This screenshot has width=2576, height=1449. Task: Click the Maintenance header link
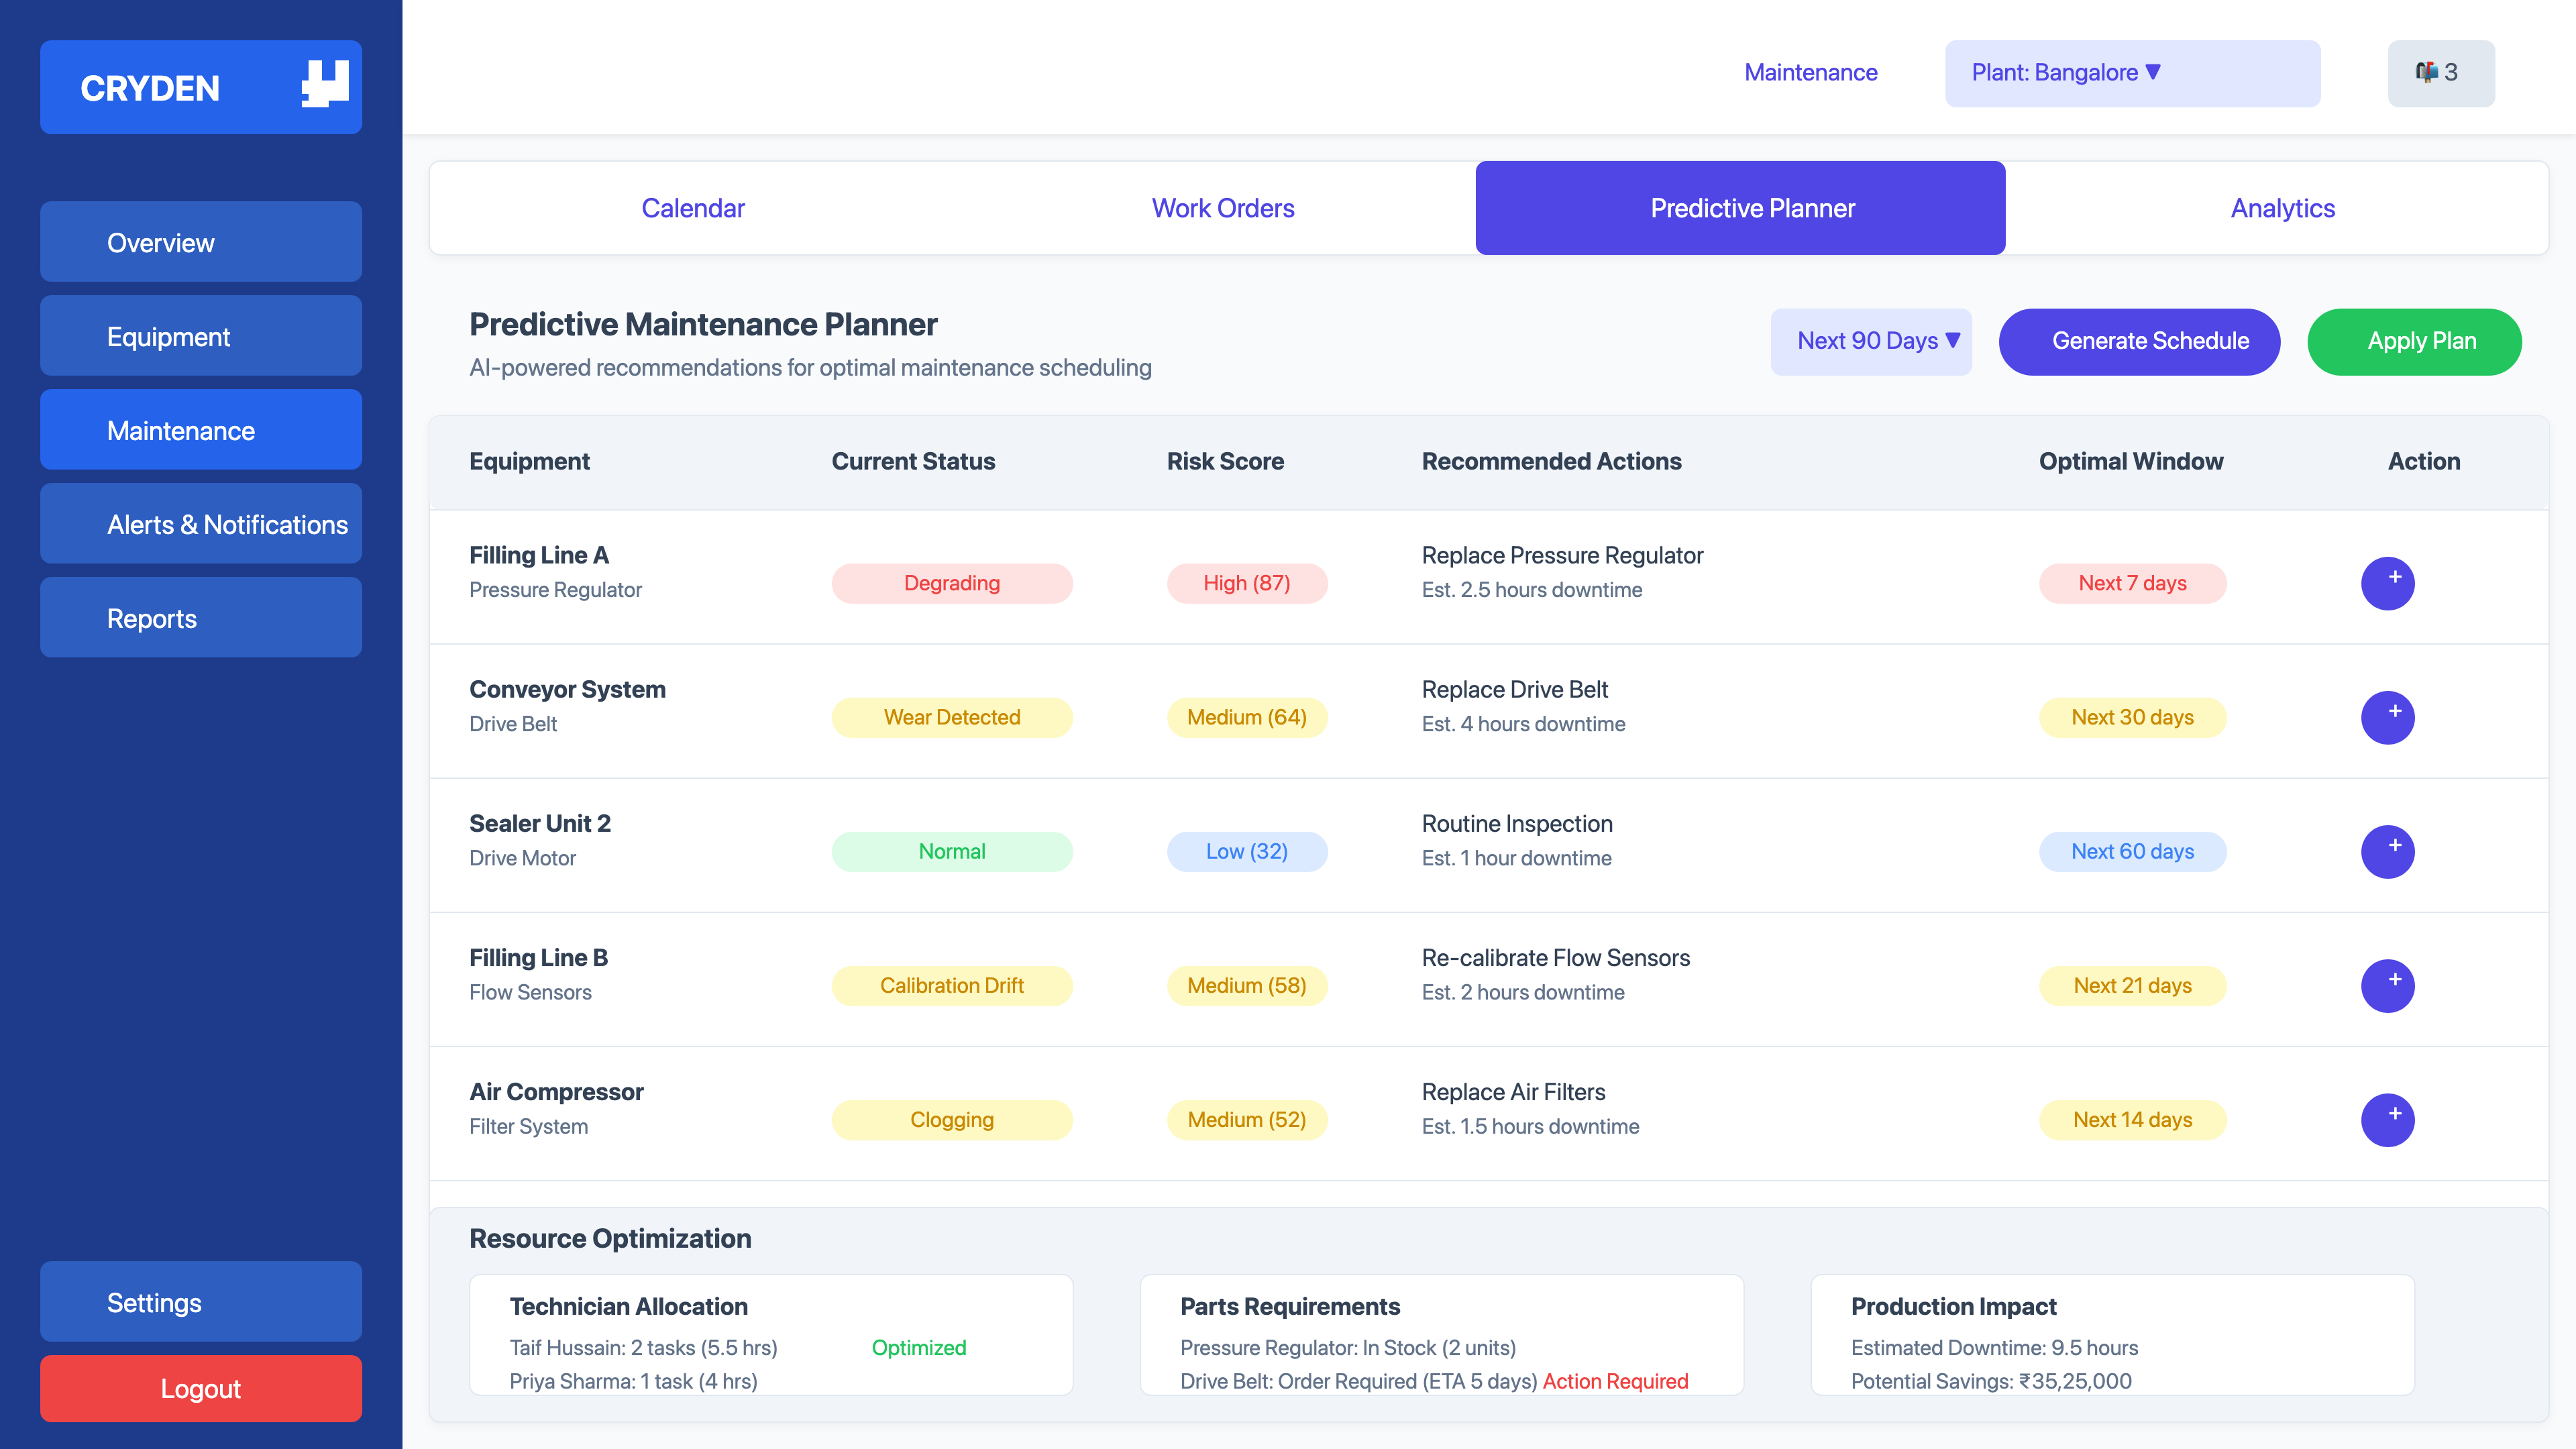pos(1811,73)
